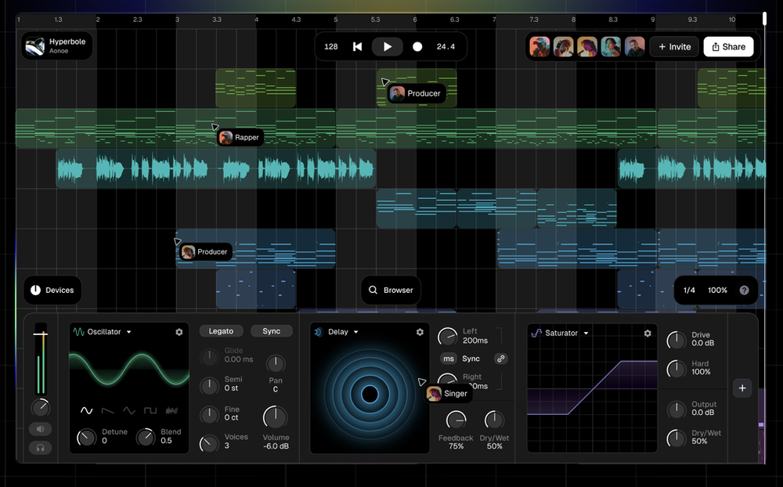Viewport: 783px width, 487px height.
Task: Expand the Oscillator device dropdown
Action: 129,332
